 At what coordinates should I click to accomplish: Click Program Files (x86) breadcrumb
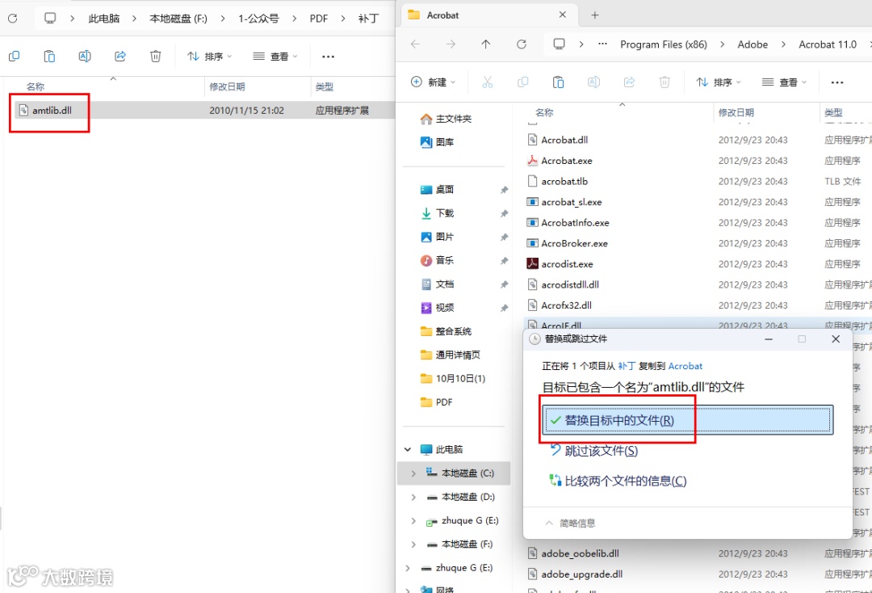point(664,44)
